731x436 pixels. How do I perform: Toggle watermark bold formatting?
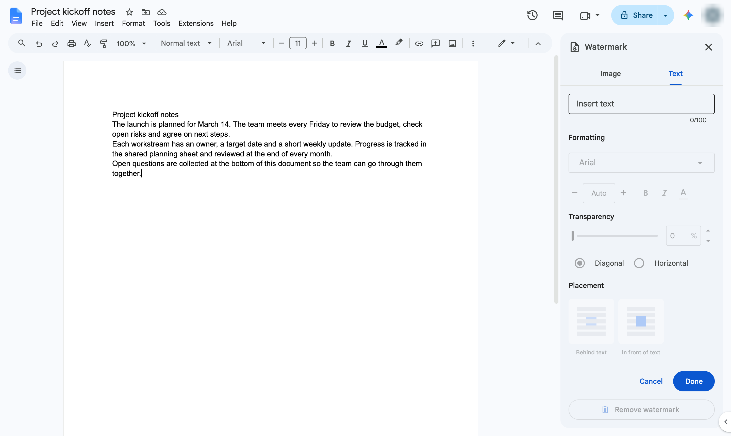(x=645, y=193)
